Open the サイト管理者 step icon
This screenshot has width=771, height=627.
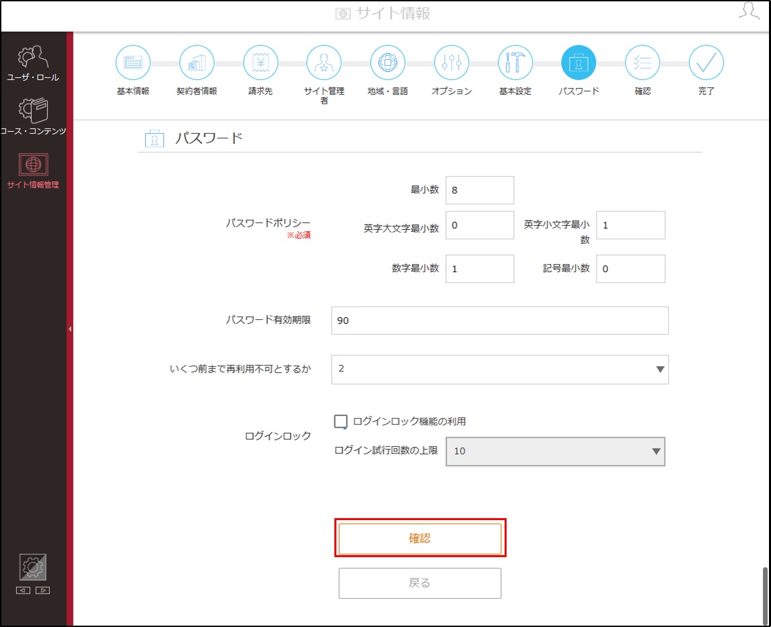324,62
